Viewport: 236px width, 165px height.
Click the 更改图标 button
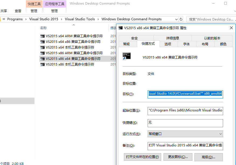178,157
